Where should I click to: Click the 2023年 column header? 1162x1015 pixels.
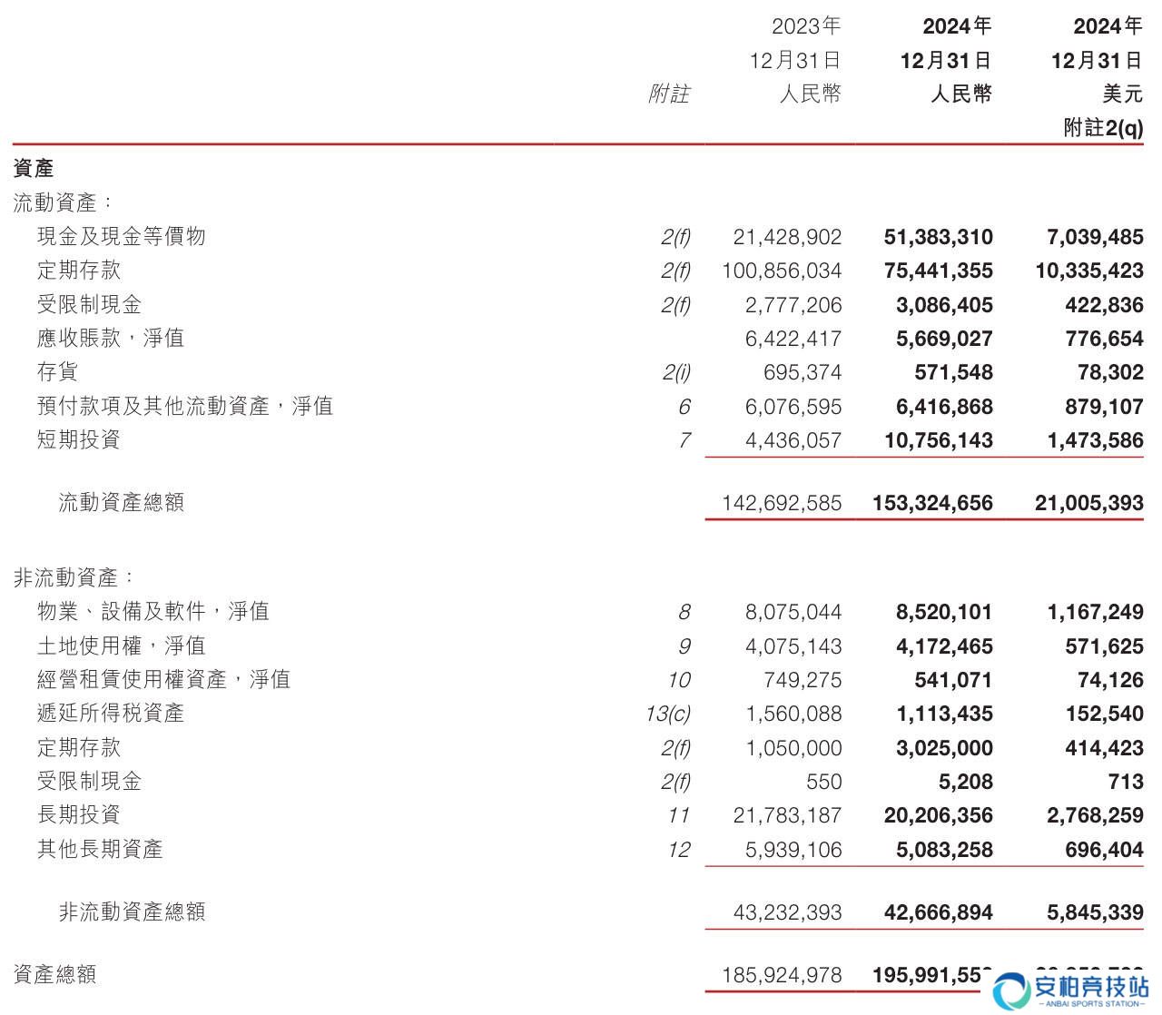806,27
